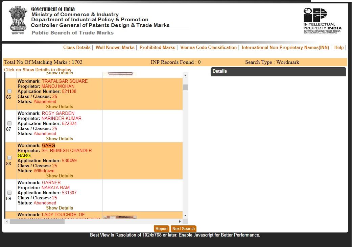Click the Details panel header
The height and width of the screenshot is (247, 354).
278,72
